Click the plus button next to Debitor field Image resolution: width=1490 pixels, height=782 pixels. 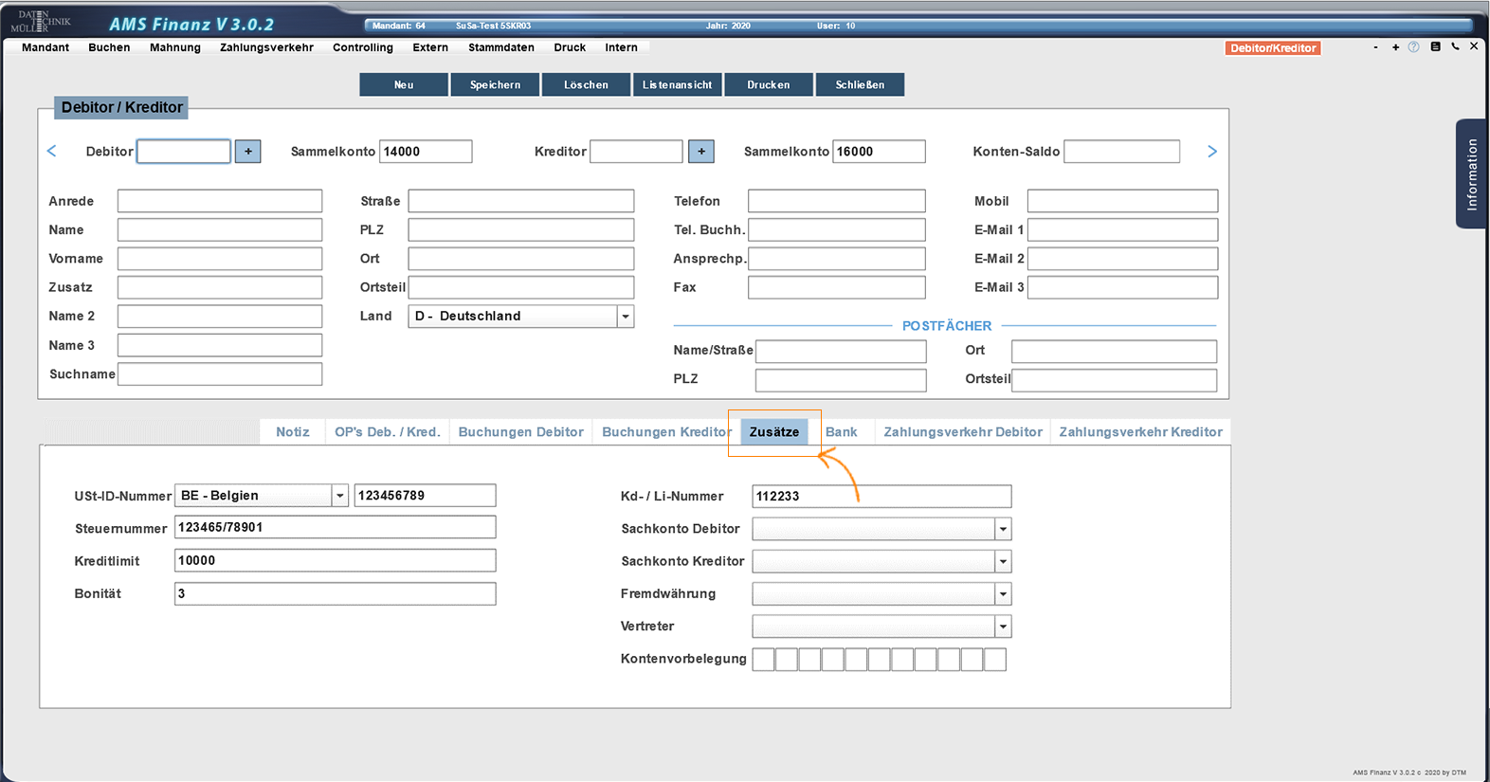coord(247,152)
